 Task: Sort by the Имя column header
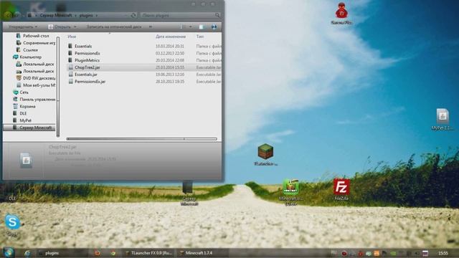(72, 37)
